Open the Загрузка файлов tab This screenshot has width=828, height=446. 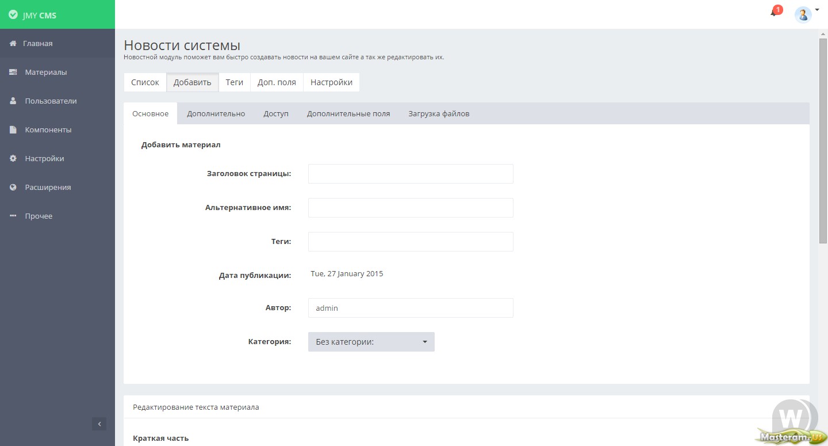[439, 114]
